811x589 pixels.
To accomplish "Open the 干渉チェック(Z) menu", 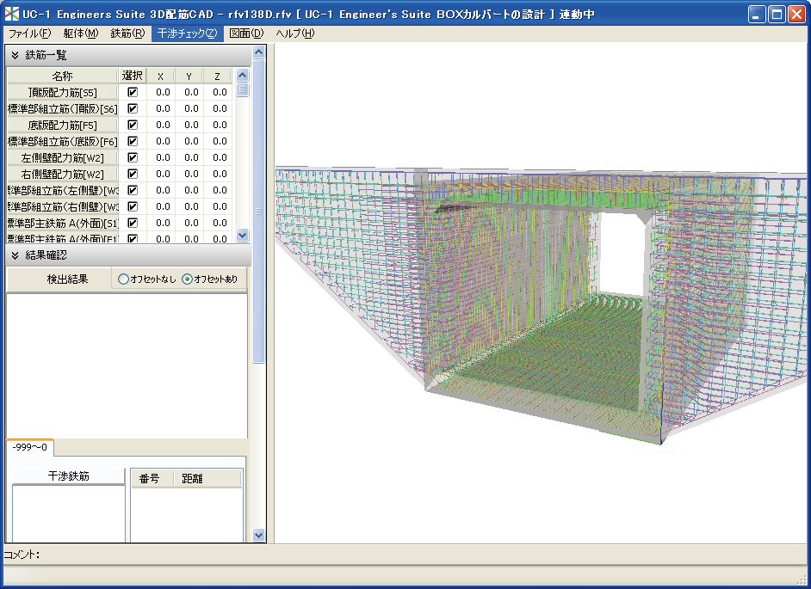I will pos(187,34).
